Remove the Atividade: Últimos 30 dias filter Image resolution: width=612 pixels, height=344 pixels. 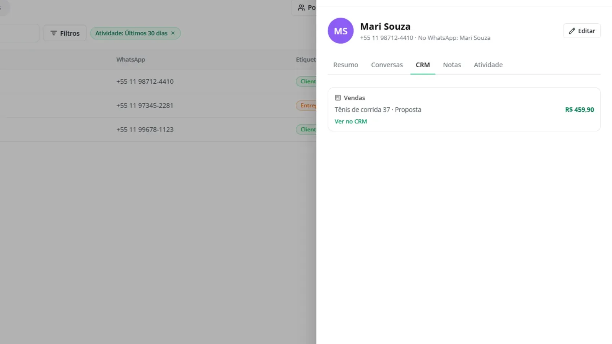[173, 33]
